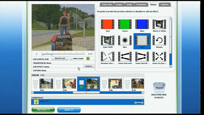Image resolution: width=204 pixels, height=115 pixels.
Task: Select the Red effect icon
Action: click(x=108, y=24)
